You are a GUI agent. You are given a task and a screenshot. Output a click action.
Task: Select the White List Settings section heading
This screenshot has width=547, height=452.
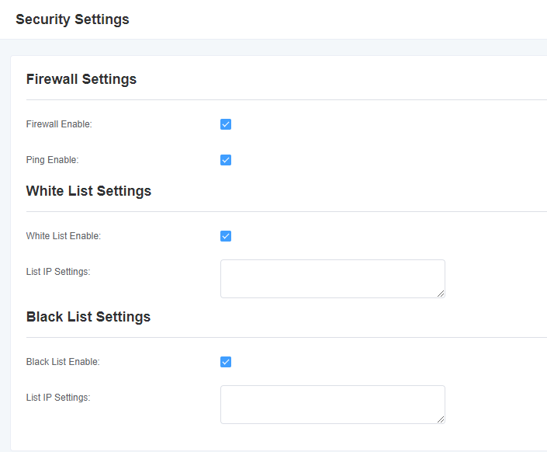pyautogui.click(x=88, y=191)
